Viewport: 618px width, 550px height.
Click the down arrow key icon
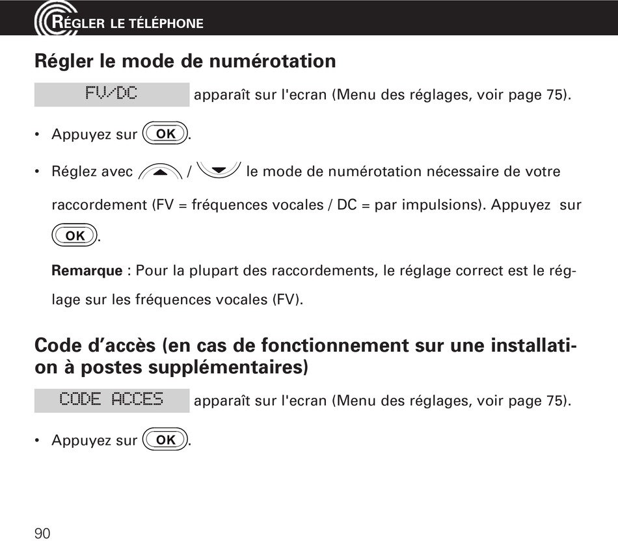pos(219,170)
